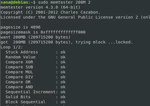Click the Compare SUB test label

coord(19,67)
